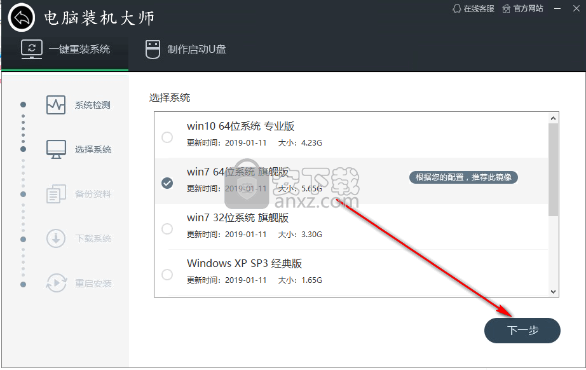Click the scrollbar down arrow

[x=553, y=292]
